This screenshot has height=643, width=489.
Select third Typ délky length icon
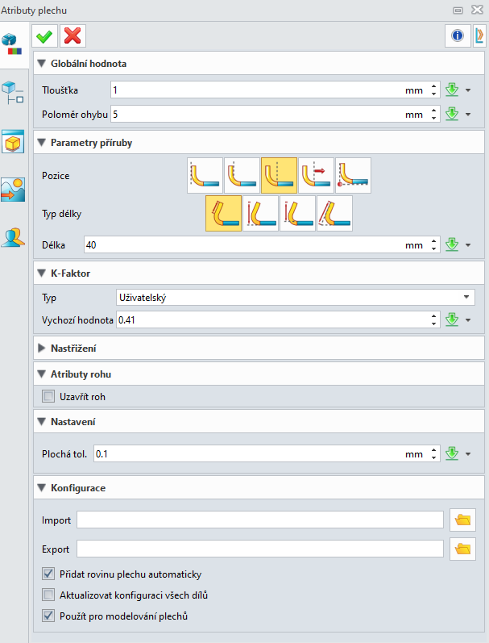tap(298, 213)
